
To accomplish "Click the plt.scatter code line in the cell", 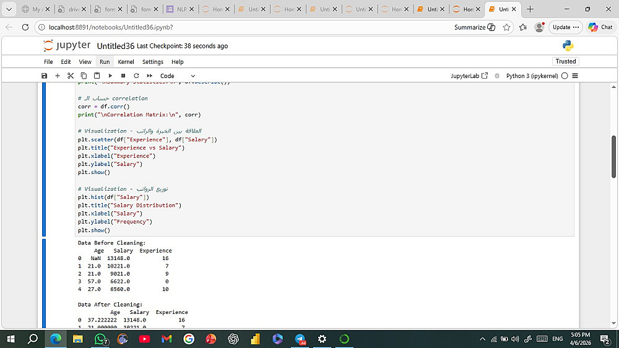I will pyautogui.click(x=147, y=139).
